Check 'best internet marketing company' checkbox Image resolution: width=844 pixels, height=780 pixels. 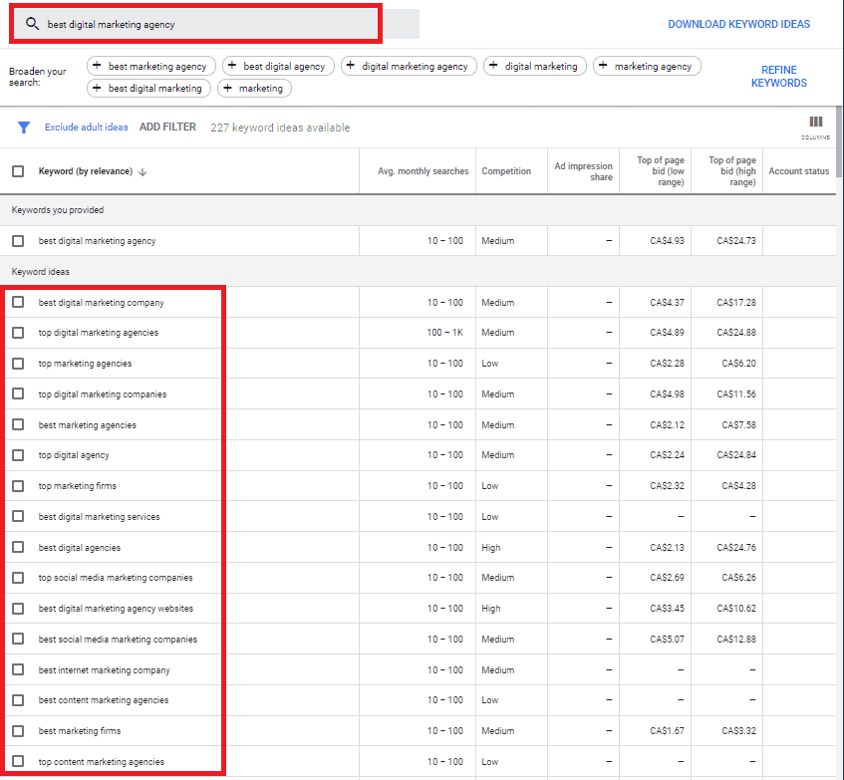[18, 669]
